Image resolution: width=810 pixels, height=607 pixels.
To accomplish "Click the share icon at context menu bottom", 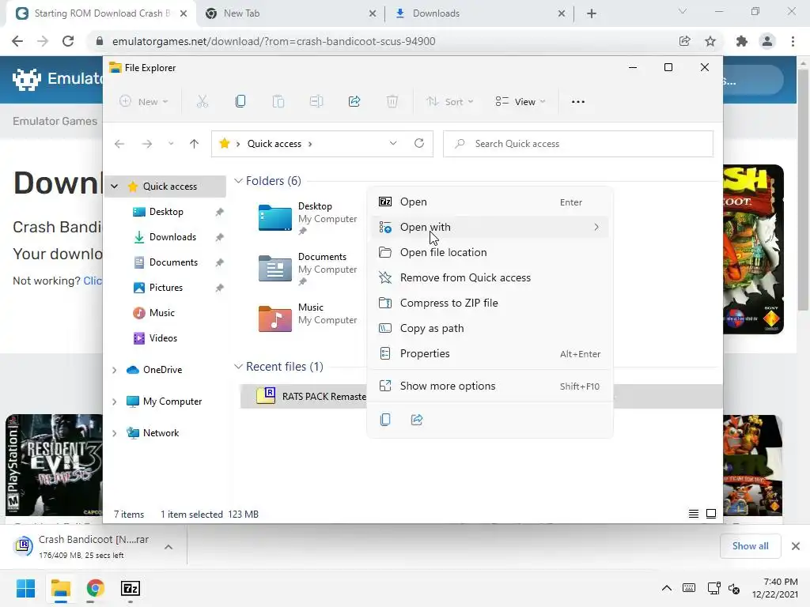I will [x=417, y=420].
